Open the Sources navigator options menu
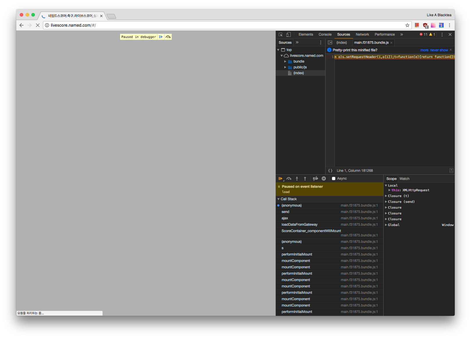Viewport: 471px width, 339px height. 321,42
